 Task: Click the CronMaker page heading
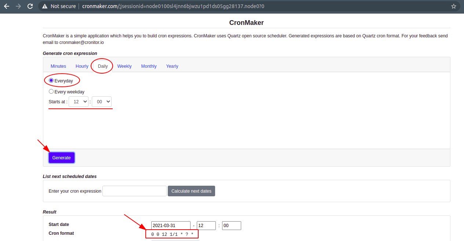[x=246, y=23]
